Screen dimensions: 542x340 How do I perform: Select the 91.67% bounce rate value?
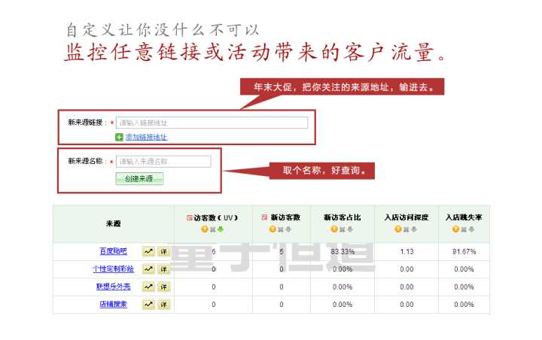pyautogui.click(x=464, y=251)
